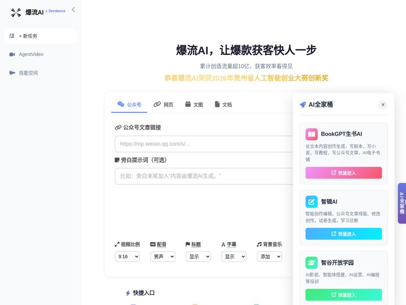
Task: Close the AI全家桶 panel
Action: coord(383,105)
